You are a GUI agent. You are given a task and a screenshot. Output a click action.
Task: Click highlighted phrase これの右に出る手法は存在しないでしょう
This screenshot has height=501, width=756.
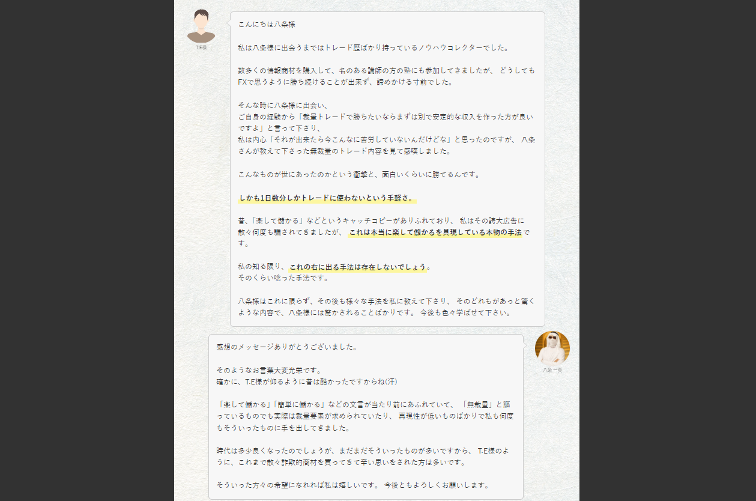tap(358, 267)
